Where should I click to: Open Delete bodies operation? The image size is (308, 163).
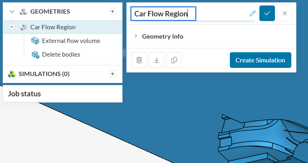click(x=61, y=54)
